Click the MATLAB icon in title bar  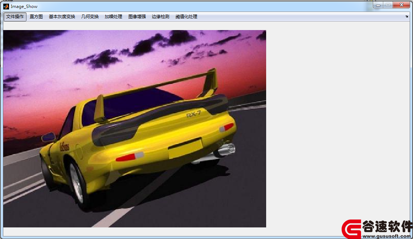[6, 6]
